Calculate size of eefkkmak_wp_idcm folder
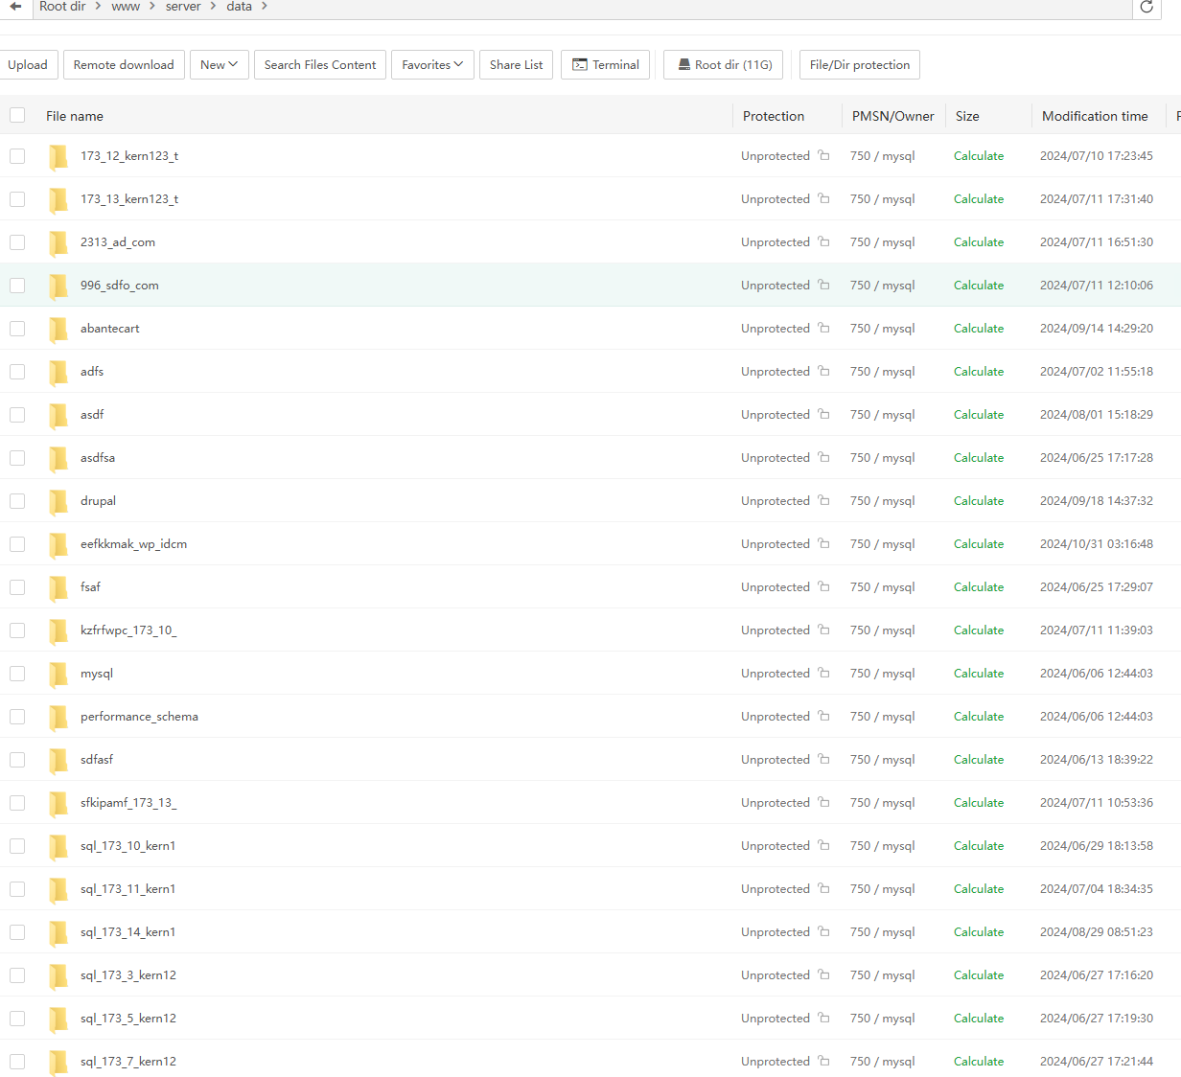The height and width of the screenshot is (1077, 1181). (x=978, y=544)
